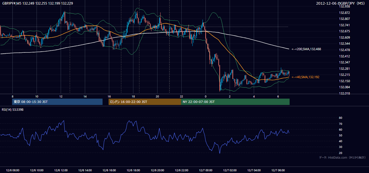The image size is (369, 173).
Task: Select the 200 SMA label reading 132.488
Action: coord(306,49)
